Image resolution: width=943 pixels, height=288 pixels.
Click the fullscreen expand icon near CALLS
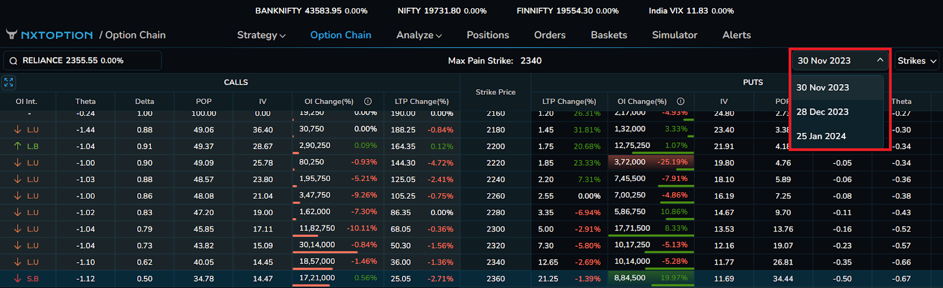[8, 82]
